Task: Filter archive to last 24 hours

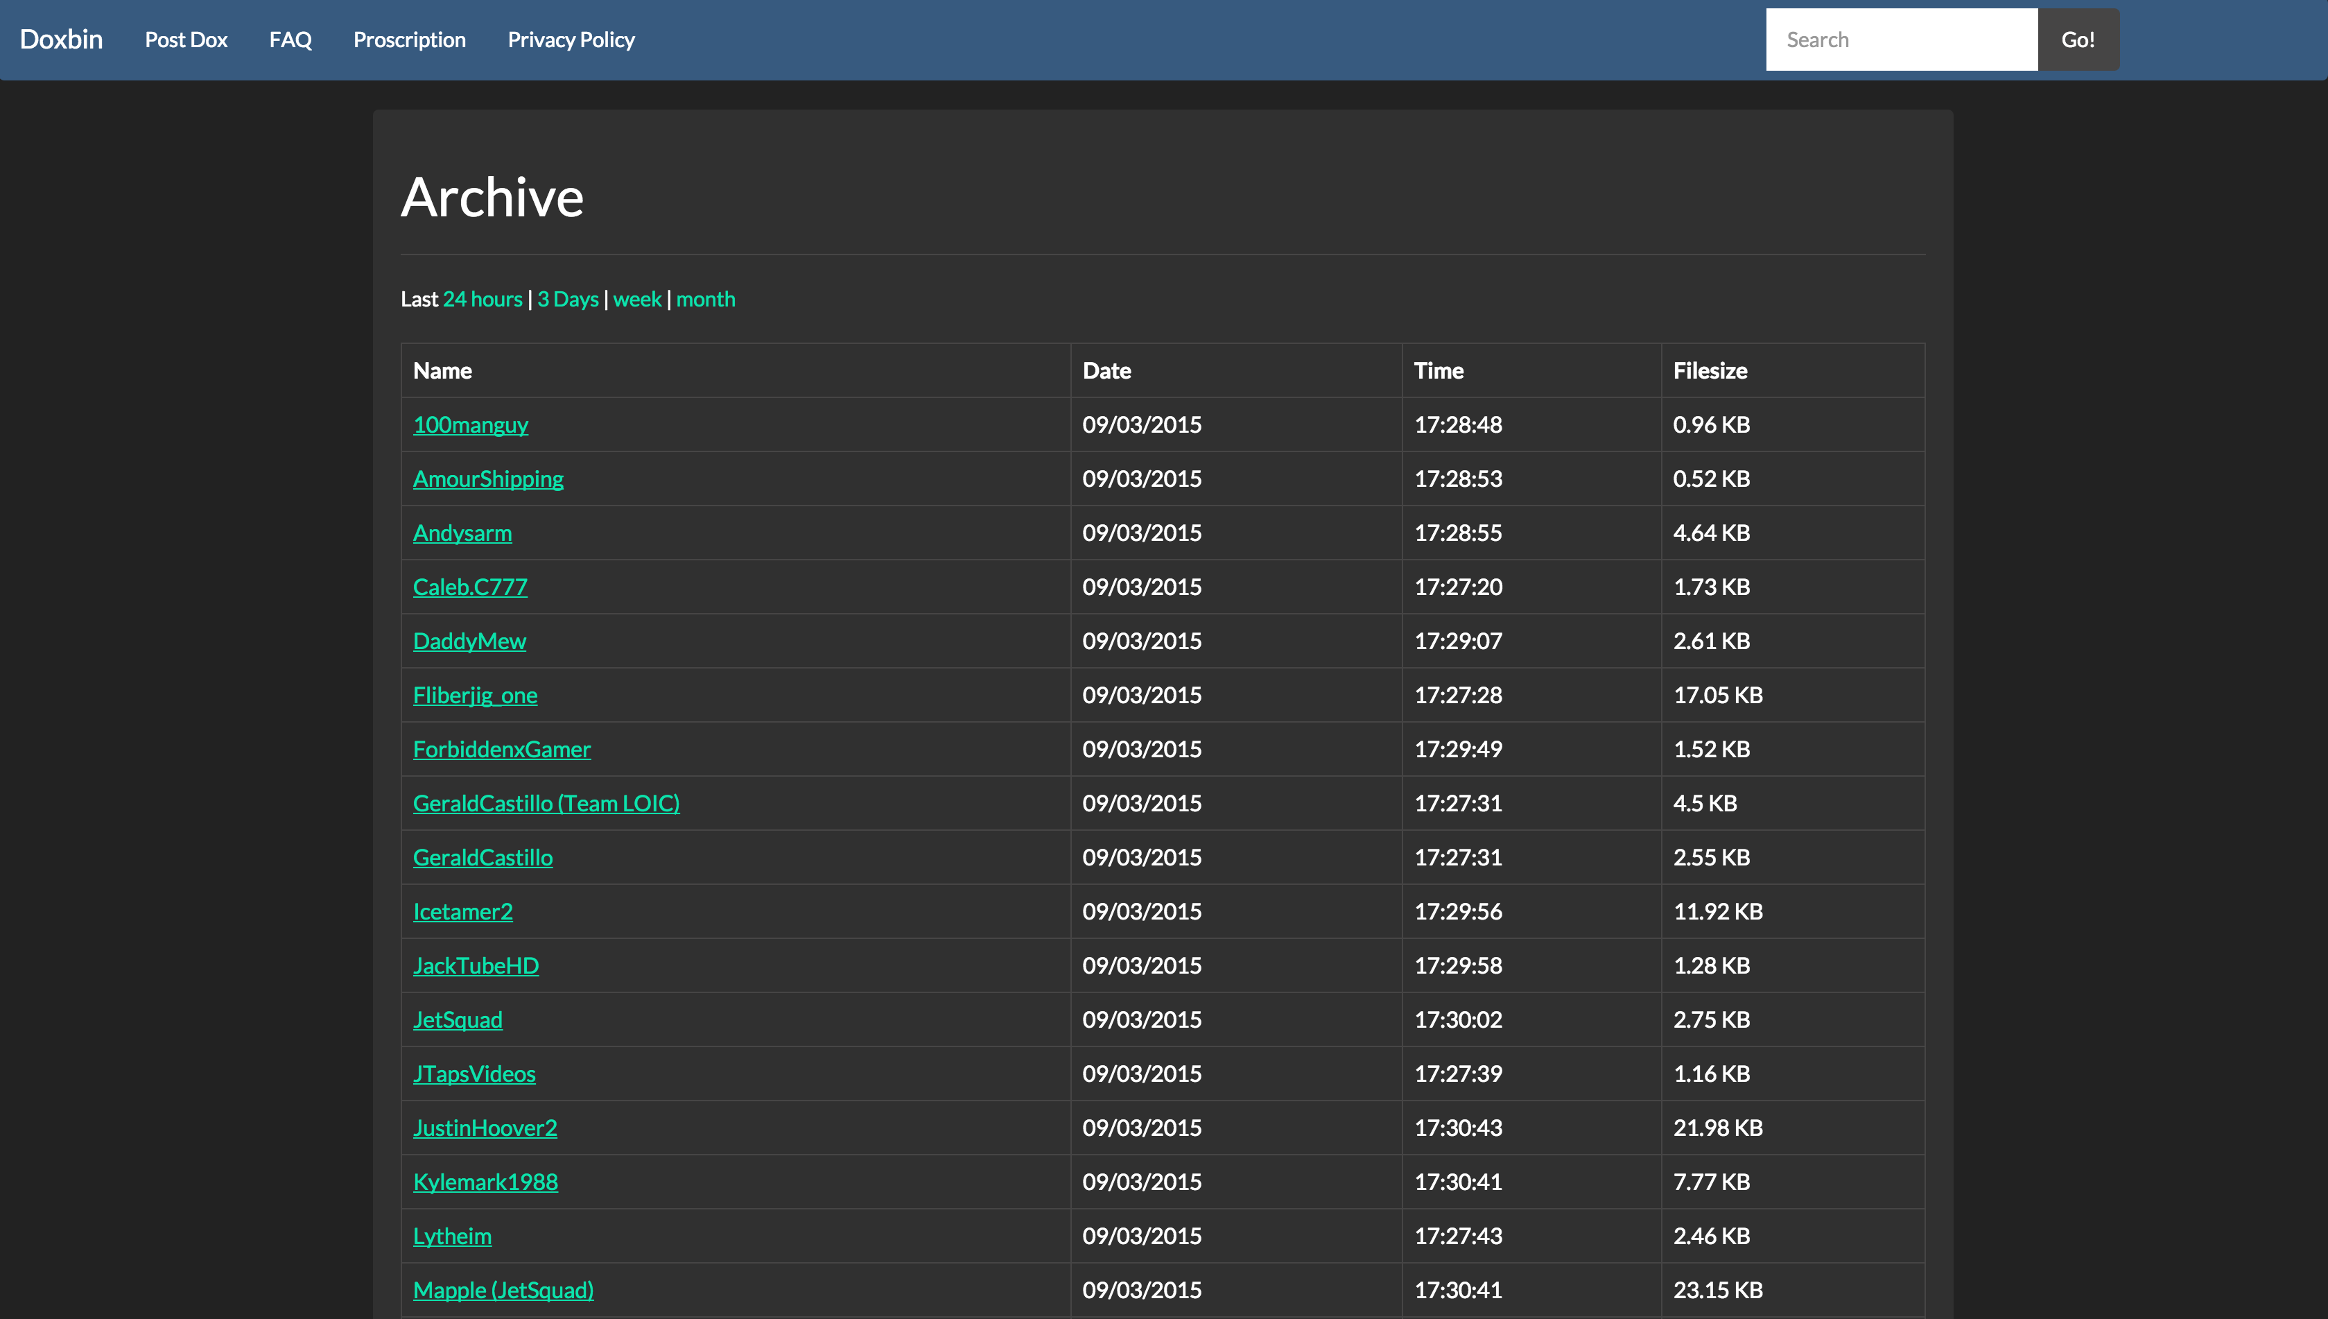Action: point(482,299)
